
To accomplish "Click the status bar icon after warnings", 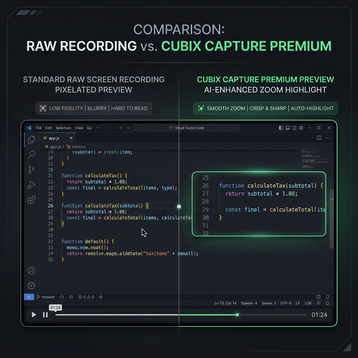I will pyautogui.click(x=101, y=297).
